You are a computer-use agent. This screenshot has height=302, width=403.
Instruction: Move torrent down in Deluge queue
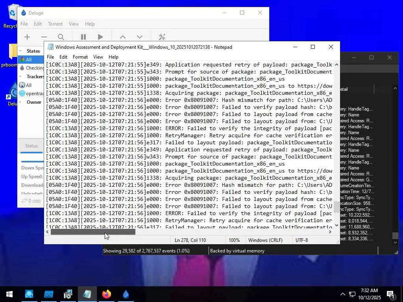140,37
